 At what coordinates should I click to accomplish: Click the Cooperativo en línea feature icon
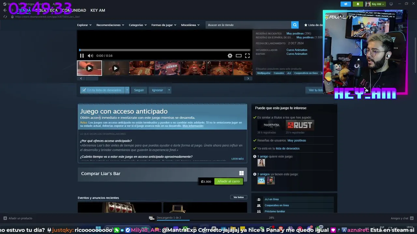click(259, 205)
